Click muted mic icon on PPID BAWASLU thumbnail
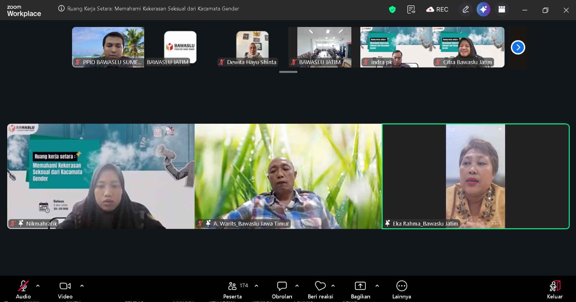Screen dimensions: 576x302 tap(77, 62)
